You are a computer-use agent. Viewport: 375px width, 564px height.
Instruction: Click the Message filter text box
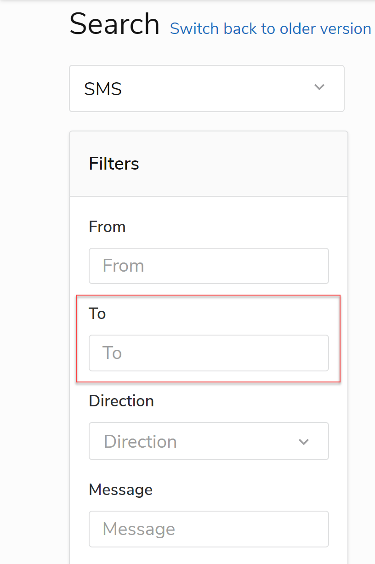click(x=209, y=529)
